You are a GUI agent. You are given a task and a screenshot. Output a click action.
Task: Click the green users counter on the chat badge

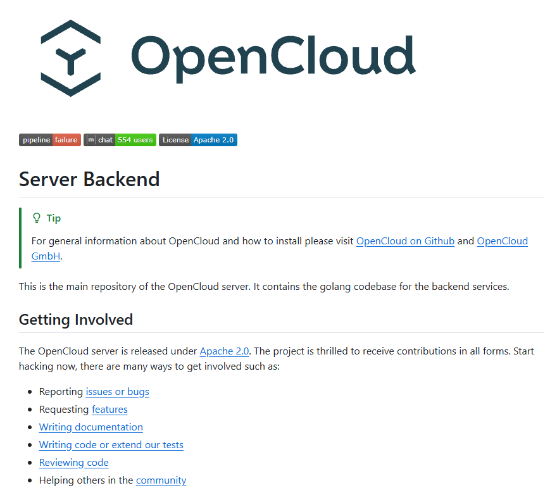click(135, 140)
